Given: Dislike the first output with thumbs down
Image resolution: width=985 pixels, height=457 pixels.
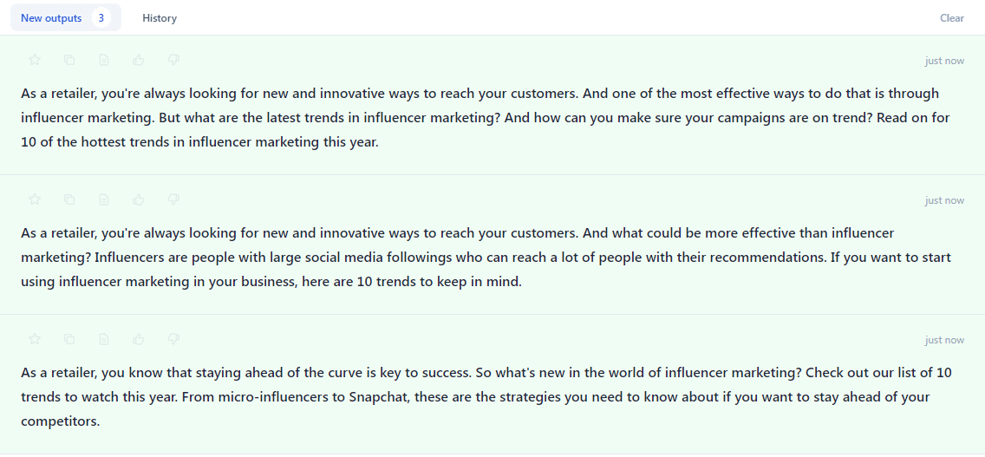Looking at the screenshot, I should pyautogui.click(x=173, y=60).
